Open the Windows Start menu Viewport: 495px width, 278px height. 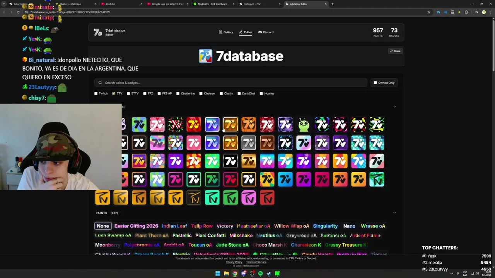pyautogui.click(x=218, y=273)
